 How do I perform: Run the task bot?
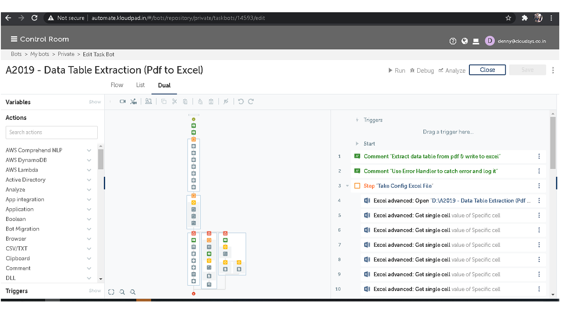(397, 70)
